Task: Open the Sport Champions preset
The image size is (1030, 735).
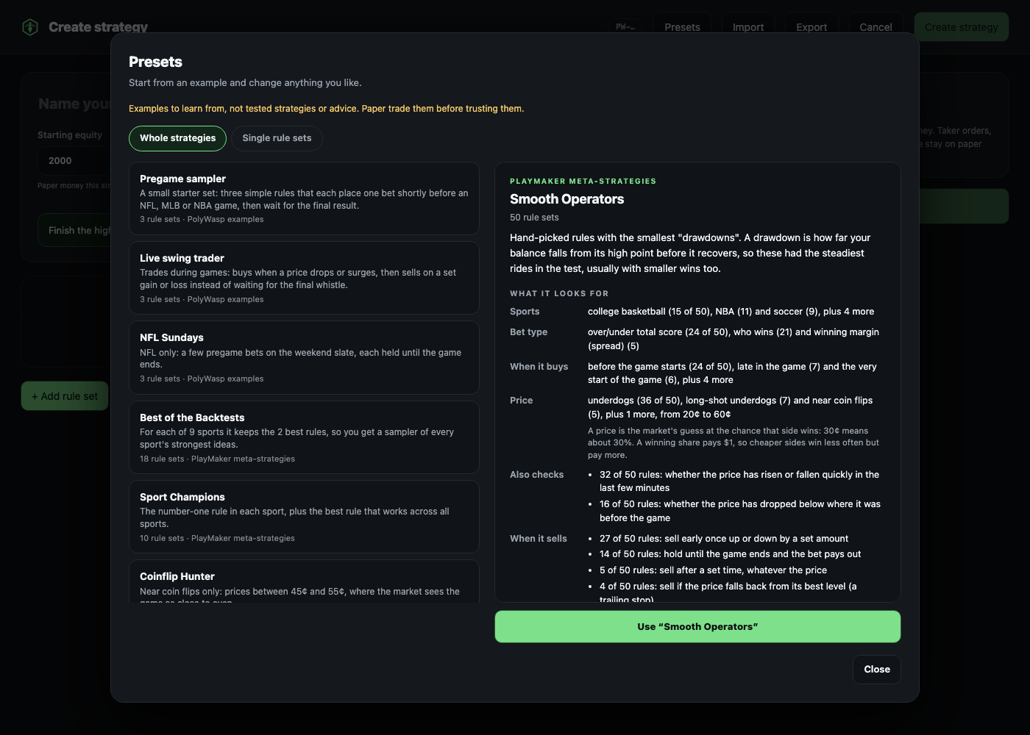Action: (x=304, y=517)
